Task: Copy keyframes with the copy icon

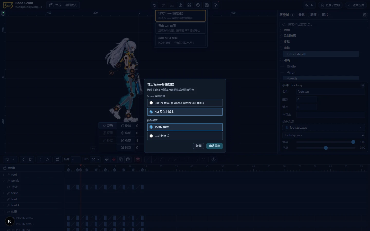Action: tap(121, 159)
